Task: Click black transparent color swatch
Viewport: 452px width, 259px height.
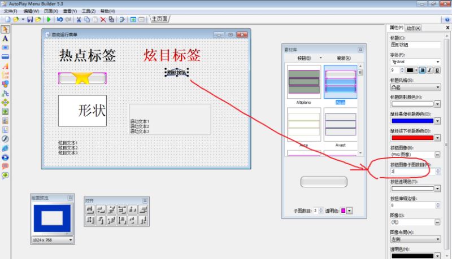Action: pos(412,256)
